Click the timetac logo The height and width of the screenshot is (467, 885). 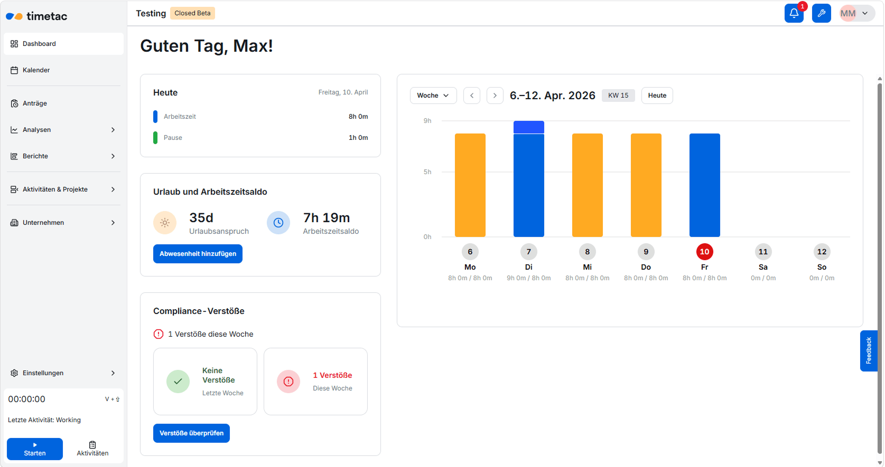tap(36, 16)
